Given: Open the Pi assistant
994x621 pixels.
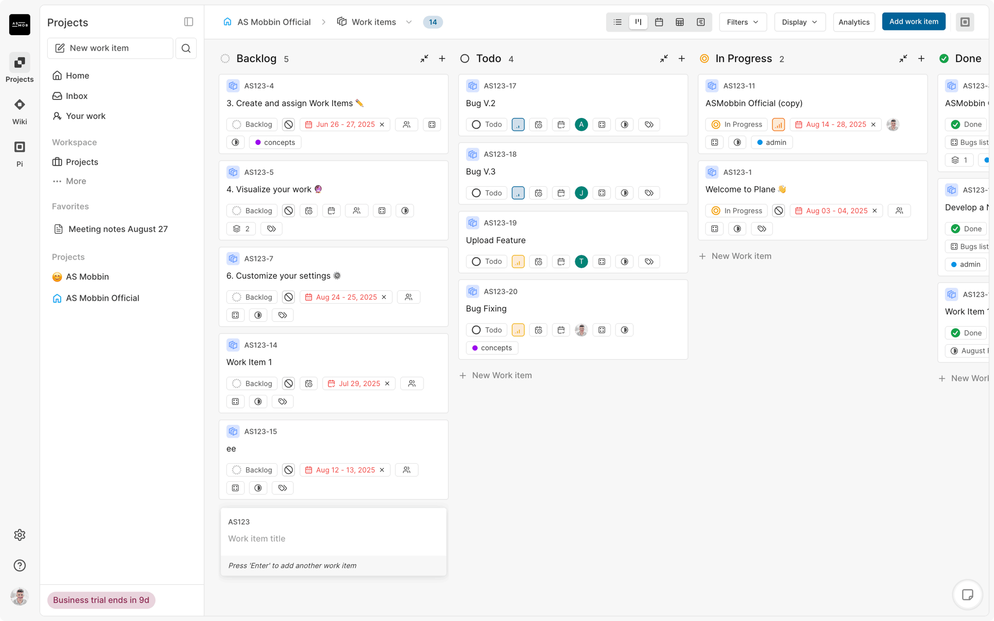Looking at the screenshot, I should pos(20,154).
